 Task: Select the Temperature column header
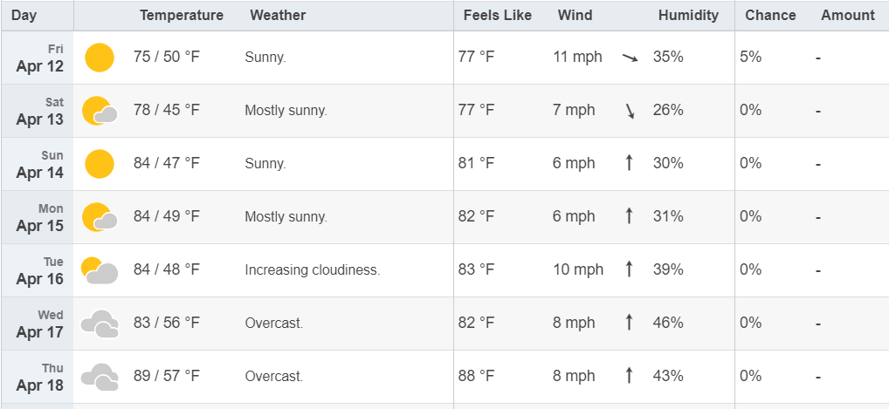pyautogui.click(x=182, y=16)
